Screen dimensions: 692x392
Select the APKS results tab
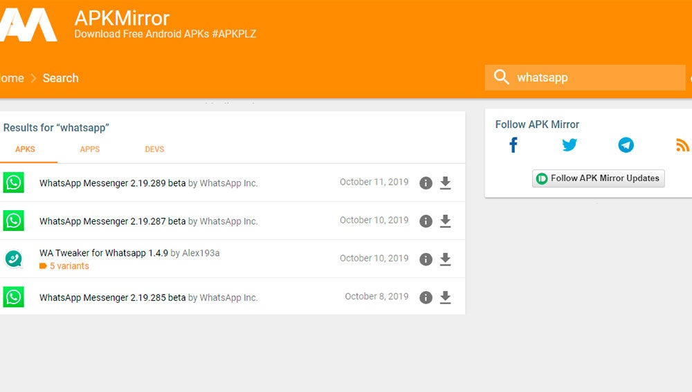coord(25,149)
